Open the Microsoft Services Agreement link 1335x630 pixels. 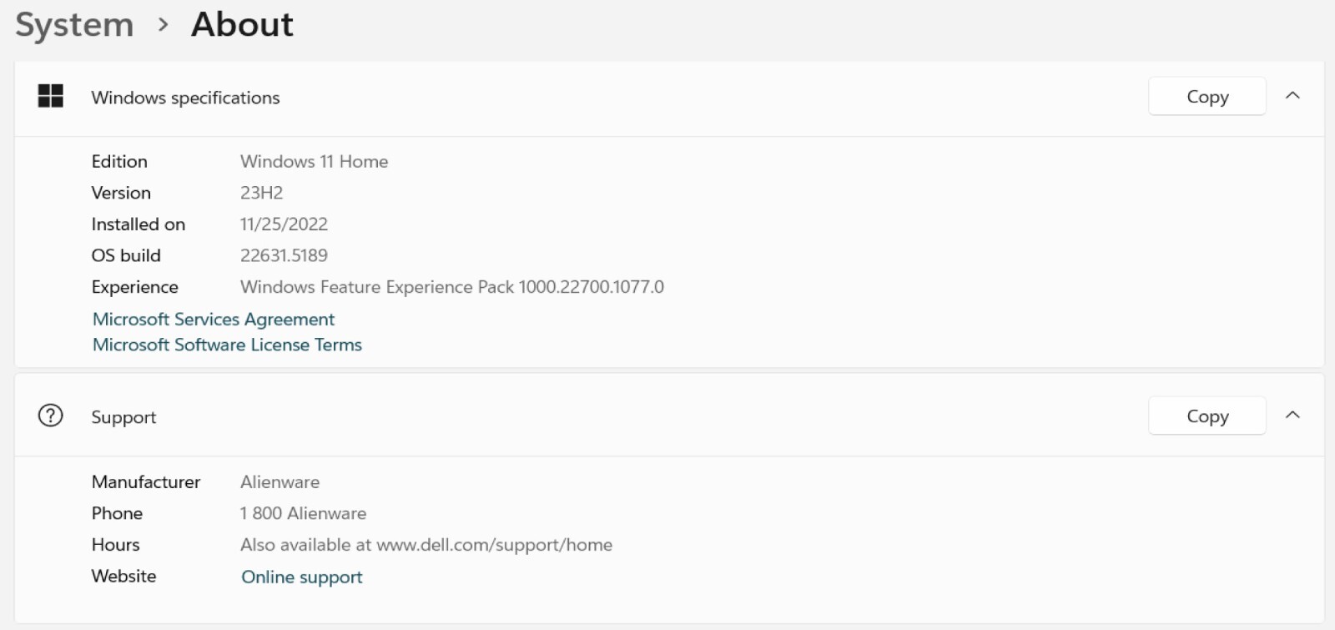coord(214,320)
